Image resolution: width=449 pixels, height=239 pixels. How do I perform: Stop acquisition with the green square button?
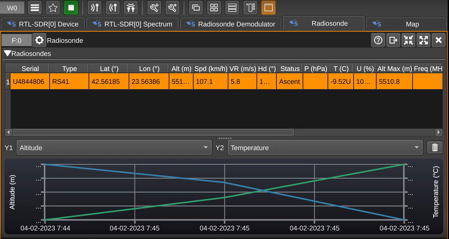tap(71, 7)
